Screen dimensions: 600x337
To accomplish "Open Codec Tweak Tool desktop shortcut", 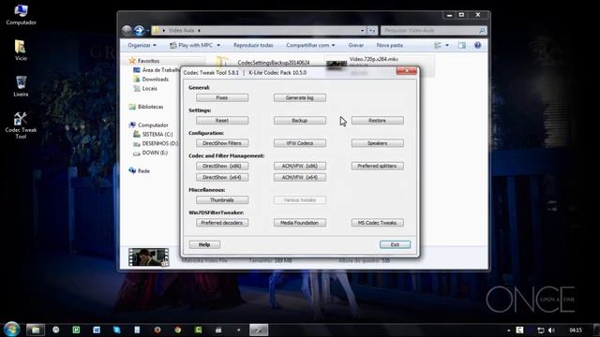I will pyautogui.click(x=21, y=125).
